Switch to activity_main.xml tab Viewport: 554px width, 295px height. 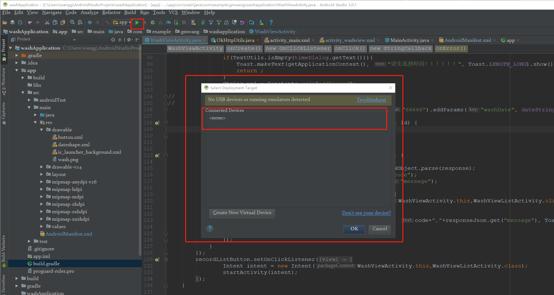tap(289, 40)
